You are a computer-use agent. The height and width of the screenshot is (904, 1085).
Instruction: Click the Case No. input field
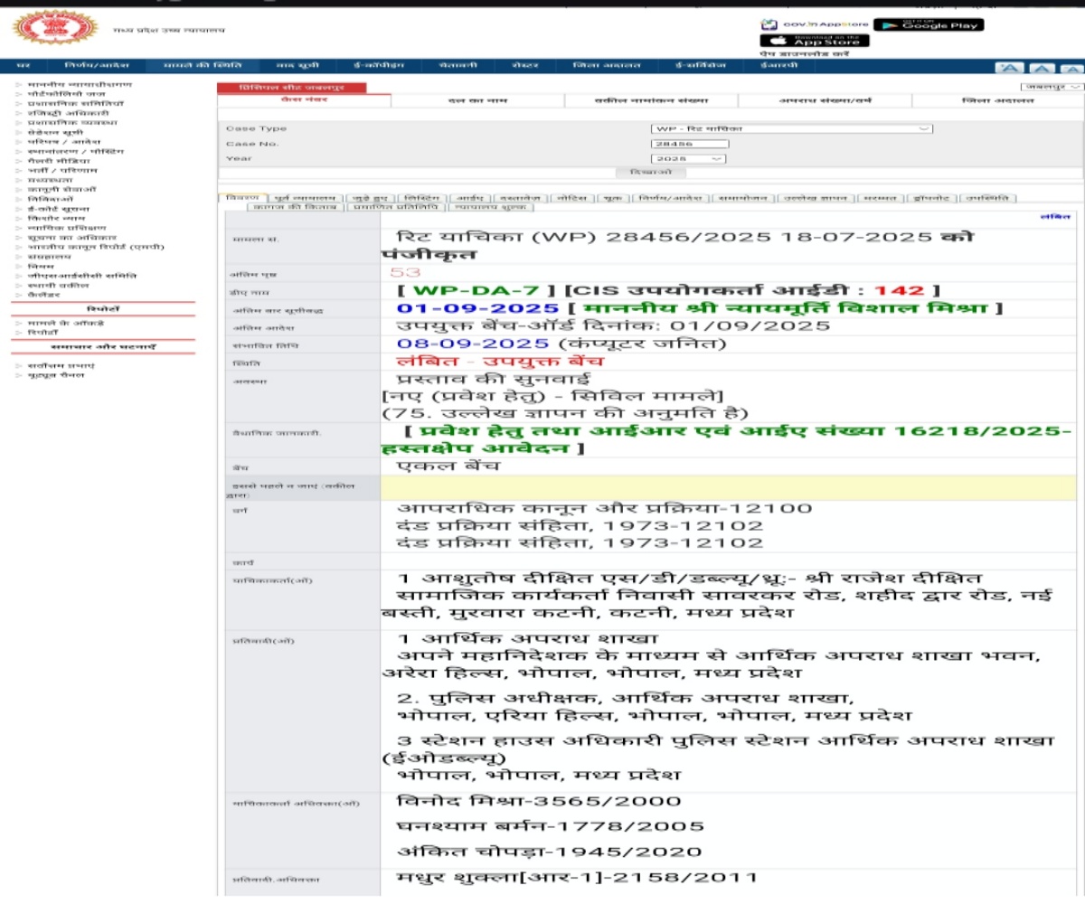coord(689,144)
